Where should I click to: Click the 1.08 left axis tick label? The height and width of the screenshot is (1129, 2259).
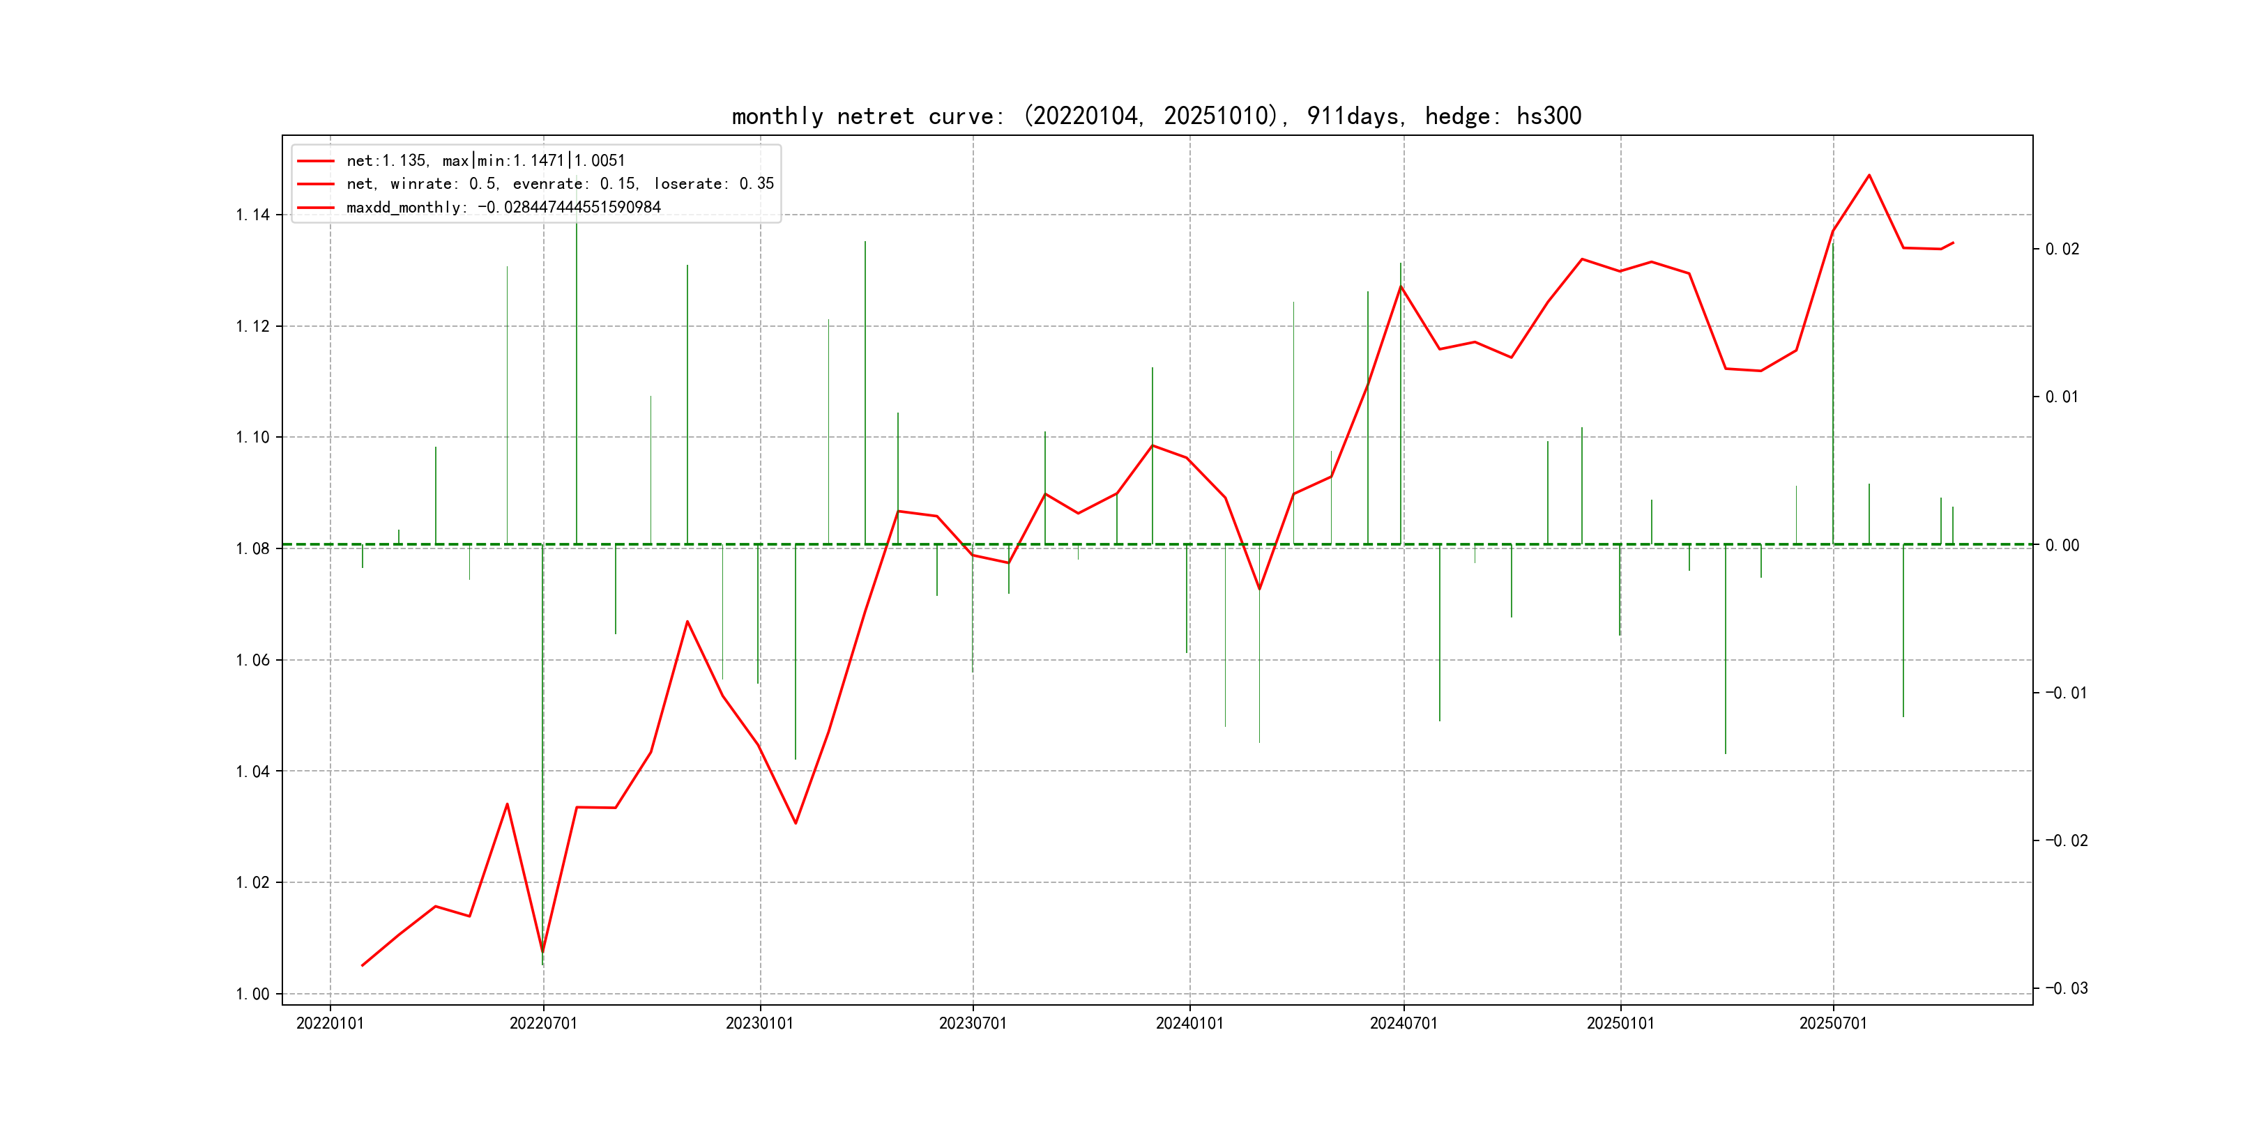(x=252, y=548)
